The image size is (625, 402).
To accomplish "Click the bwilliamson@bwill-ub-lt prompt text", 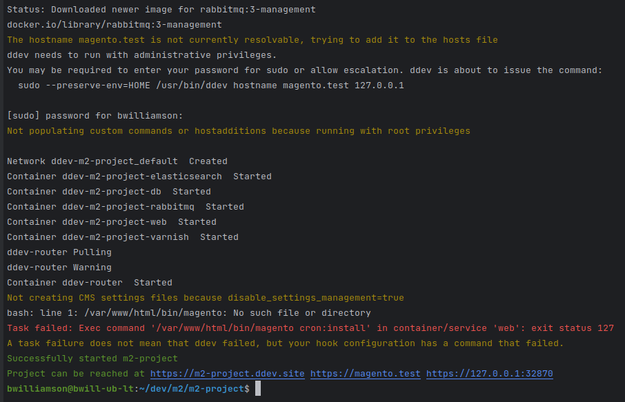I will (70, 389).
